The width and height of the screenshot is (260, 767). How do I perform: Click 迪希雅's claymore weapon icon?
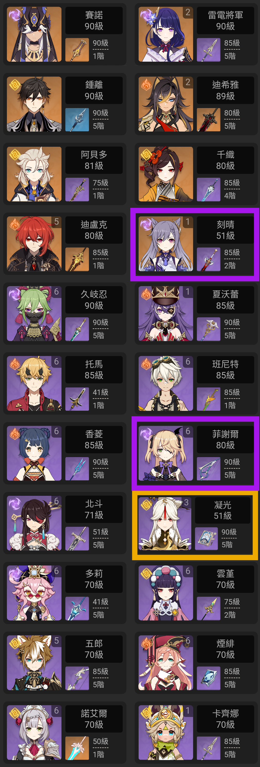[x=208, y=120]
